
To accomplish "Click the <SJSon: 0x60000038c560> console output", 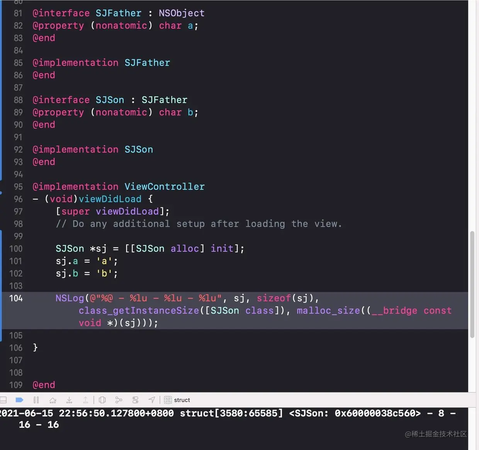I will [x=355, y=413].
